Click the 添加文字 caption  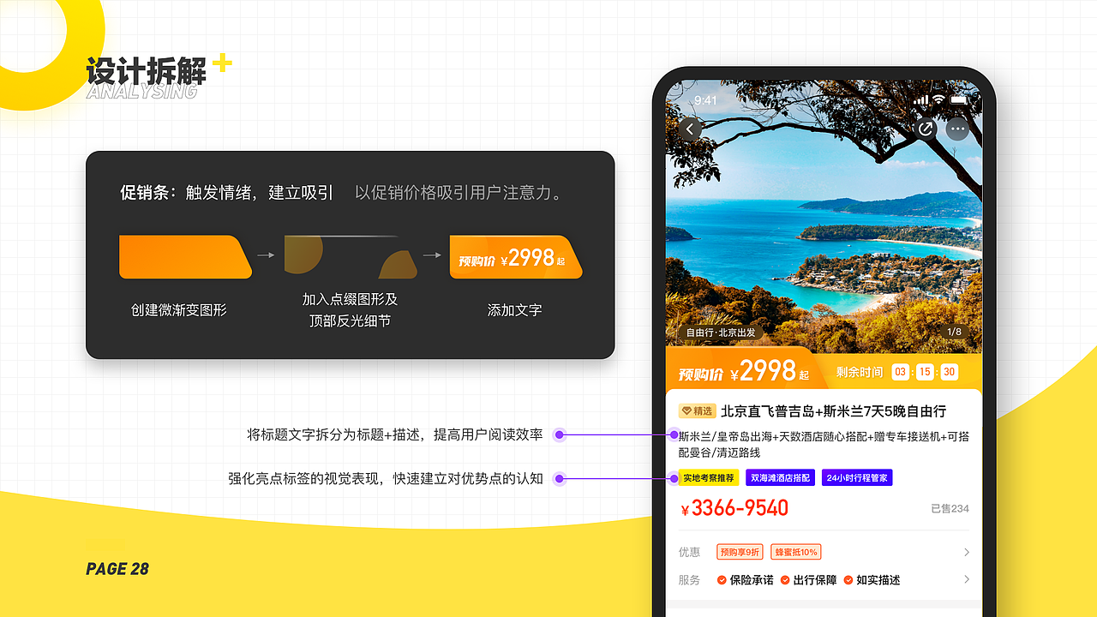tap(514, 310)
